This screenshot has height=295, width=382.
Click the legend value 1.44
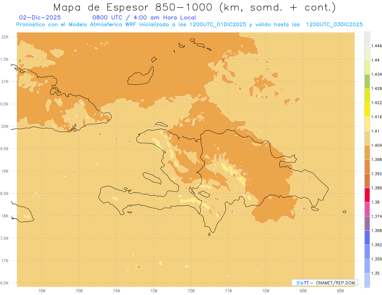(x=375, y=60)
